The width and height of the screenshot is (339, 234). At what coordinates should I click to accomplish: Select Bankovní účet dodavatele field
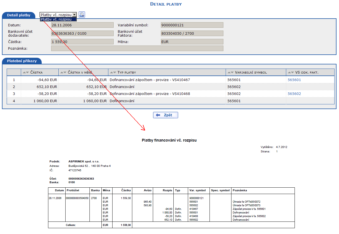pos(83,33)
